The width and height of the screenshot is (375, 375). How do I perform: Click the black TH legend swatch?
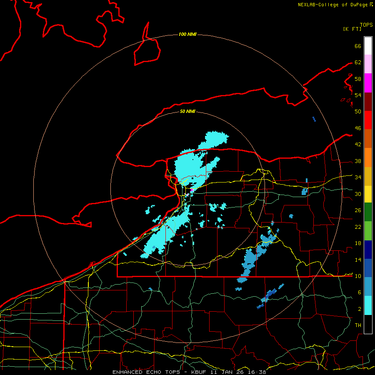pyautogui.click(x=368, y=324)
